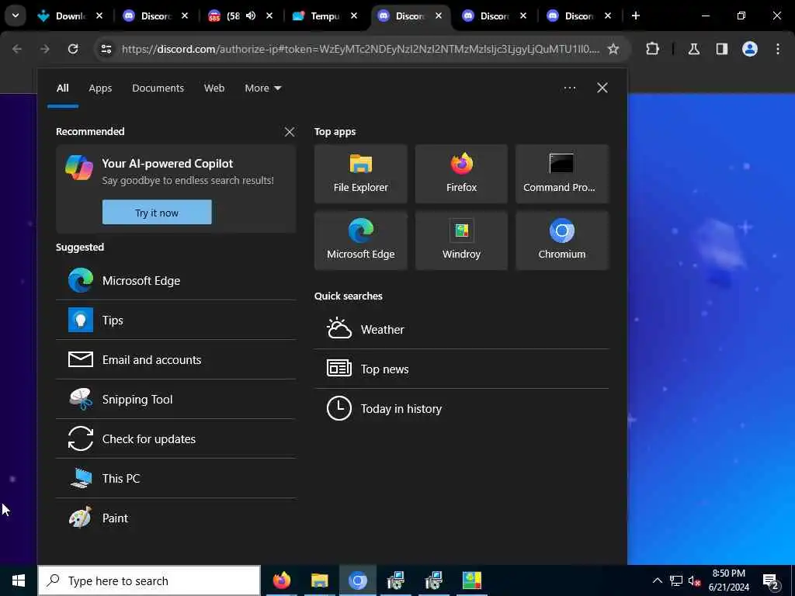
Task: Mute audio on the (58 tab
Action: 251,16
